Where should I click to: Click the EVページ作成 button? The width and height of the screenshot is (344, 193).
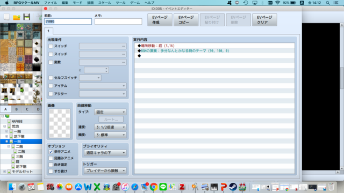click(160, 20)
